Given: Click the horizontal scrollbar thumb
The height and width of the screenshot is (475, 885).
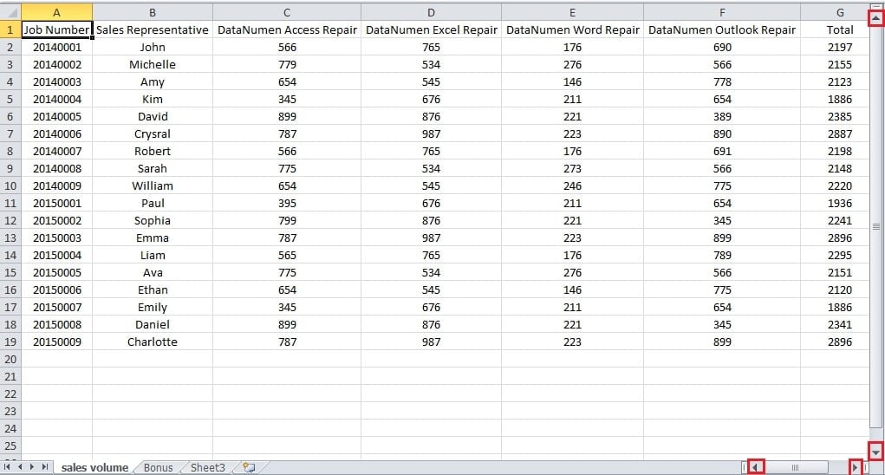Looking at the screenshot, I should (x=795, y=467).
